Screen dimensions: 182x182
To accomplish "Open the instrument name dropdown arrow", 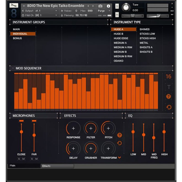I will pos(24,6).
